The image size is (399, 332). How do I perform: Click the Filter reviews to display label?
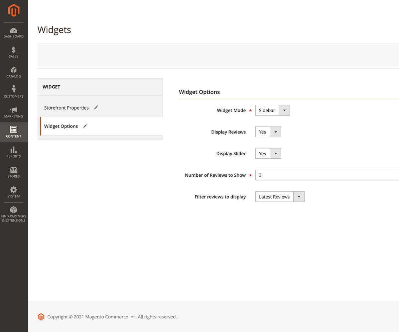point(220,197)
